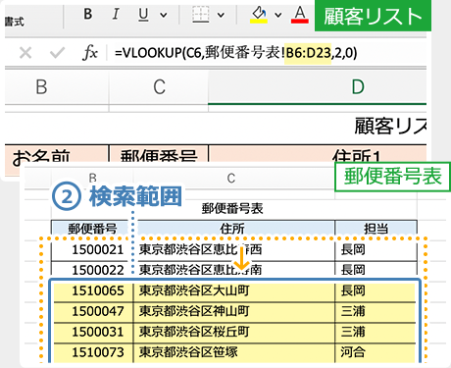This screenshot has width=451, height=368.
Task: Select column C header in 顧客リスト sheet
Action: 159,87
